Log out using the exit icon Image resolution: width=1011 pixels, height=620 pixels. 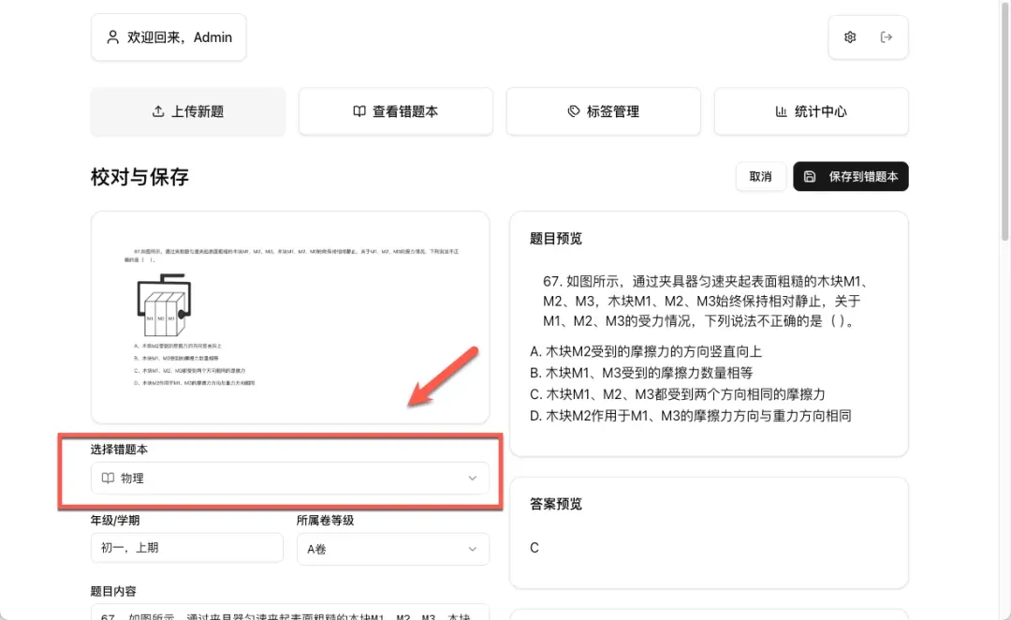tap(886, 37)
